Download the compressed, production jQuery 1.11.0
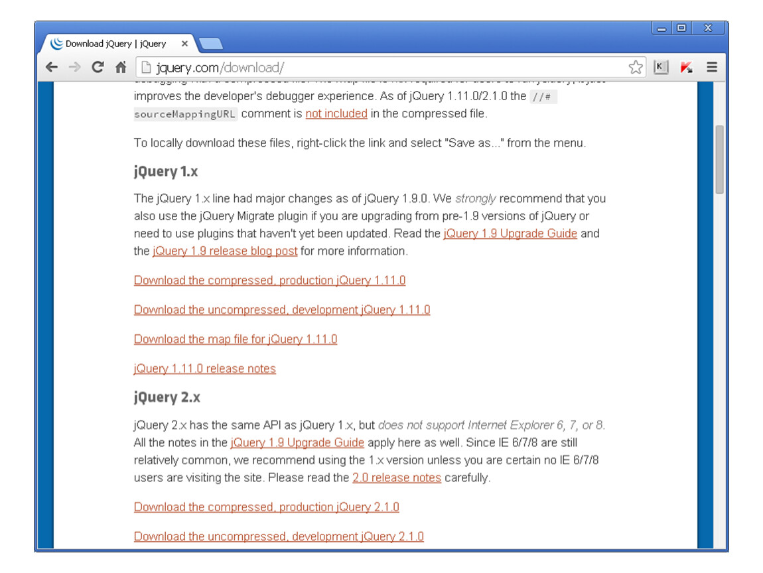This screenshot has width=763, height=573. 269,281
